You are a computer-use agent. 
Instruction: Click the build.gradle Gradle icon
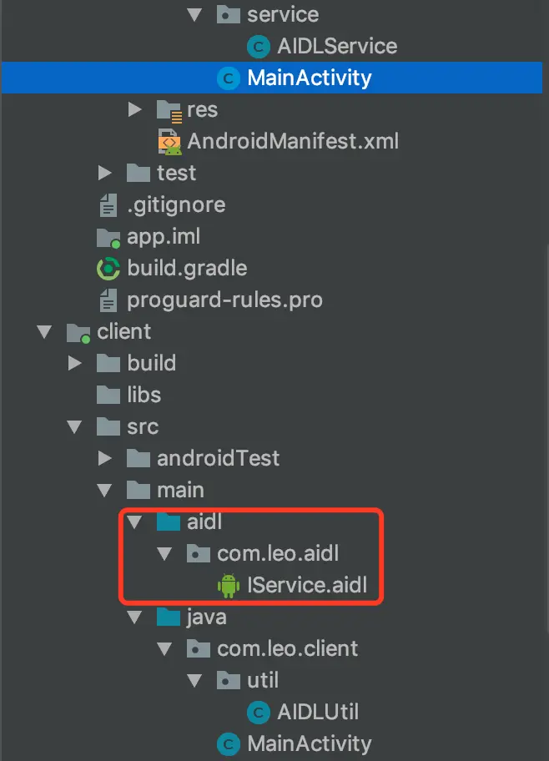[x=109, y=269]
